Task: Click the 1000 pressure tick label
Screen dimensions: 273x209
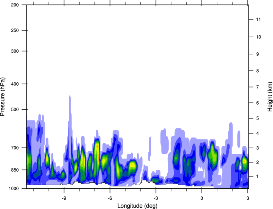Action: (14, 188)
